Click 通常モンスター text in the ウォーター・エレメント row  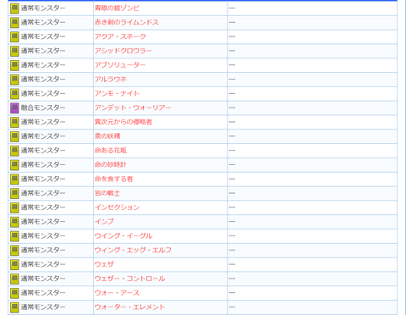(x=43, y=307)
